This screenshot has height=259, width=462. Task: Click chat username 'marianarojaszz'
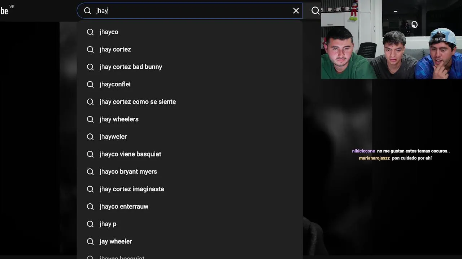(x=374, y=158)
